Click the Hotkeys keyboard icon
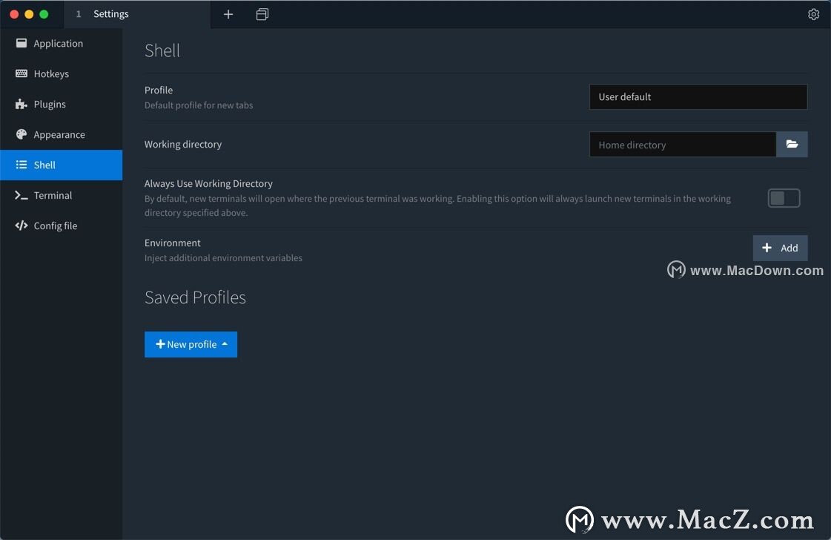The image size is (831, 540). 21,73
